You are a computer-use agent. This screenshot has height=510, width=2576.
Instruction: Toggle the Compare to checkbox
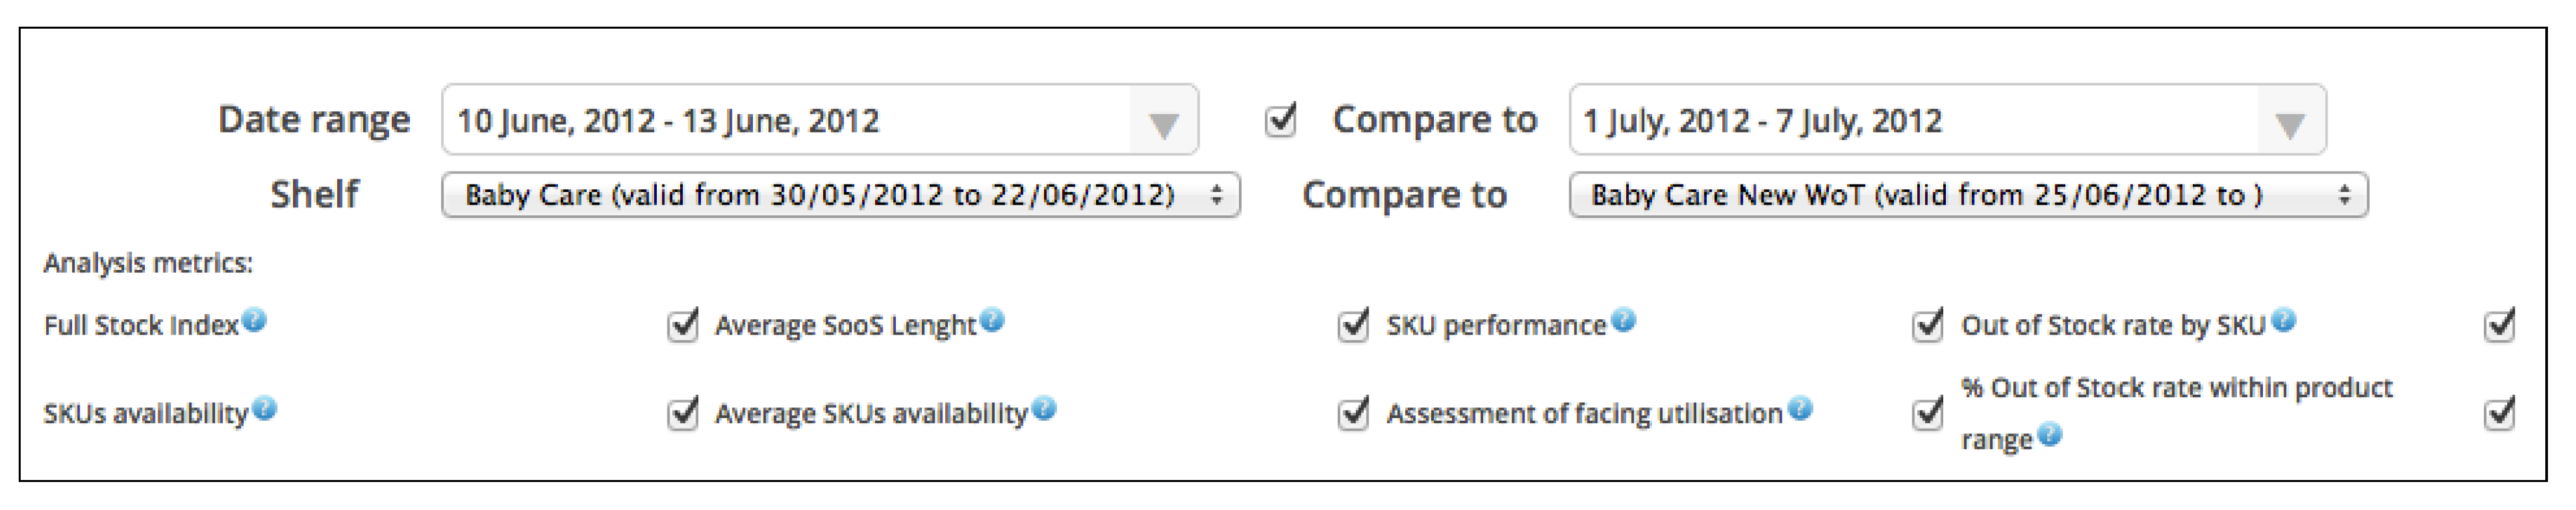point(1281,120)
